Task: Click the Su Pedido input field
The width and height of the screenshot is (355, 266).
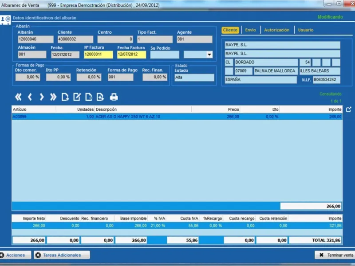Action: pos(165,55)
